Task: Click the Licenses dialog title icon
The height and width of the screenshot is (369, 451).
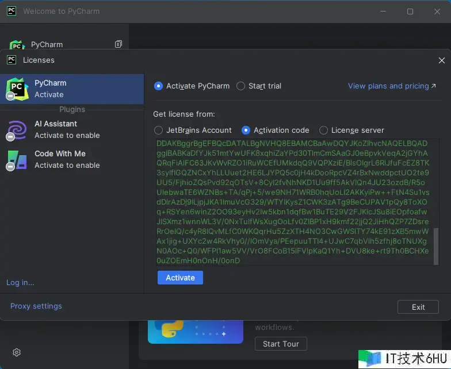Action: point(12,60)
